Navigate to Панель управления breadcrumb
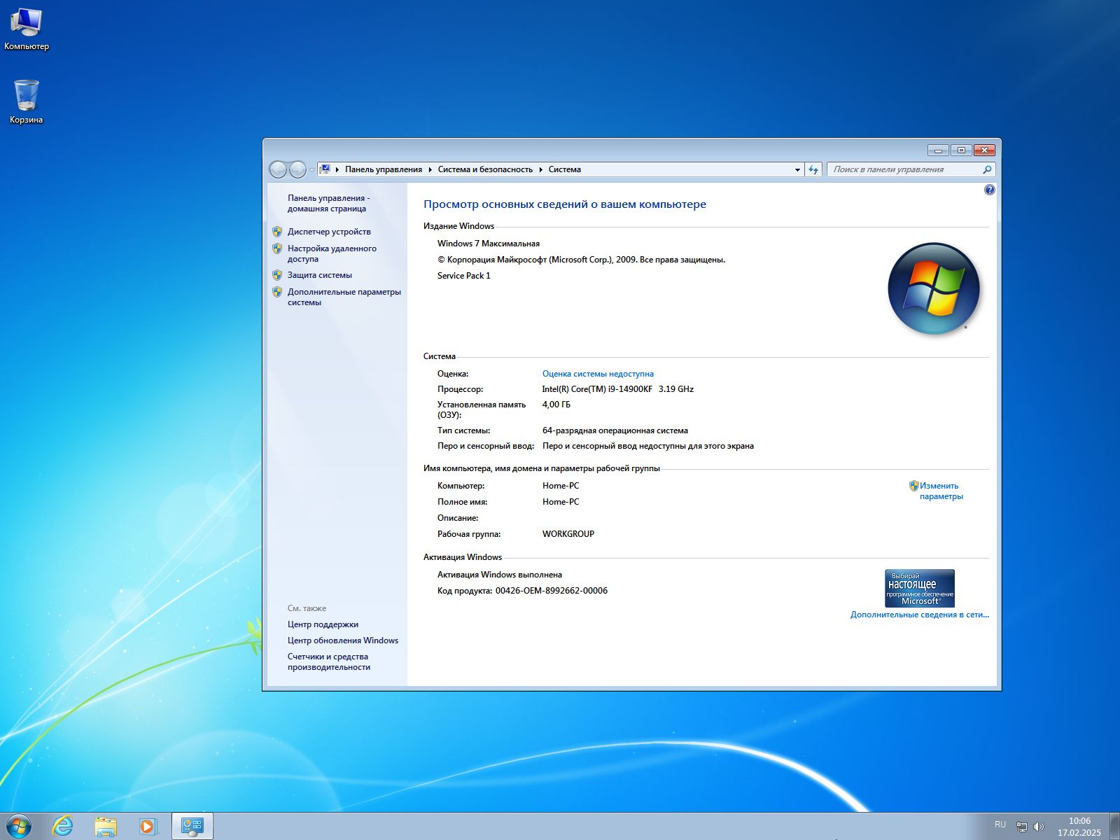1120x840 pixels. pyautogui.click(x=383, y=169)
